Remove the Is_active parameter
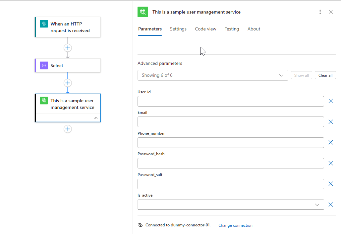The width and height of the screenshot is (341, 234). pyautogui.click(x=330, y=205)
